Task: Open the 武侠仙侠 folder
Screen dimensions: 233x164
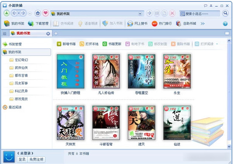Action: [18, 68]
